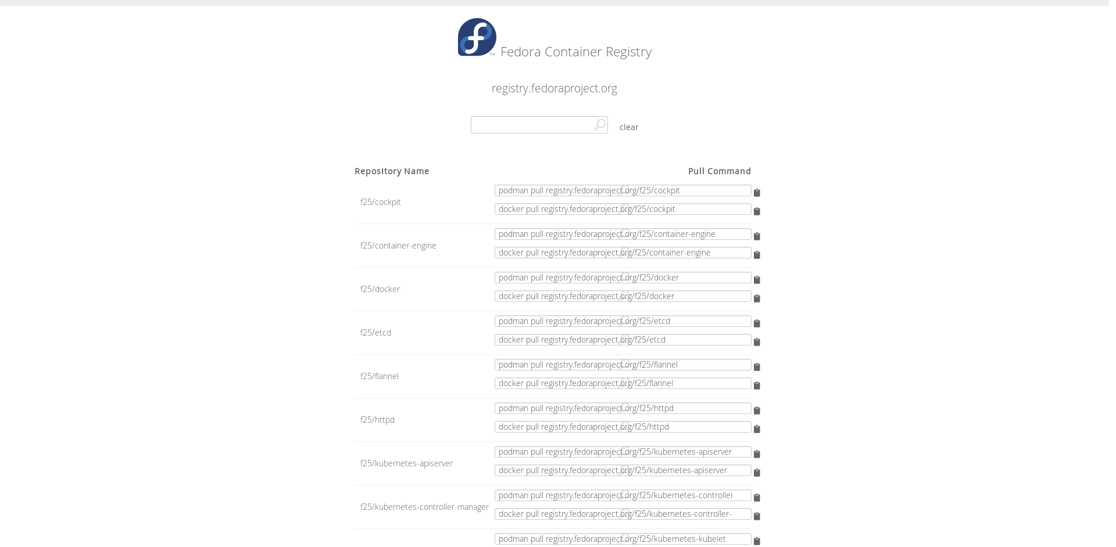Click the magnifier search icon

point(600,125)
